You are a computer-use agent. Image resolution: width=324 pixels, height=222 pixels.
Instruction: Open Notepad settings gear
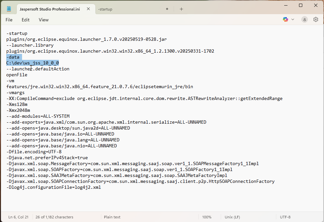coord(315,19)
